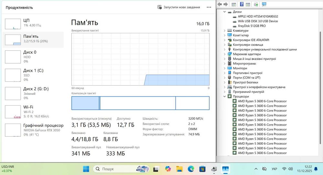Open the notifications bell icon

coord(316,169)
